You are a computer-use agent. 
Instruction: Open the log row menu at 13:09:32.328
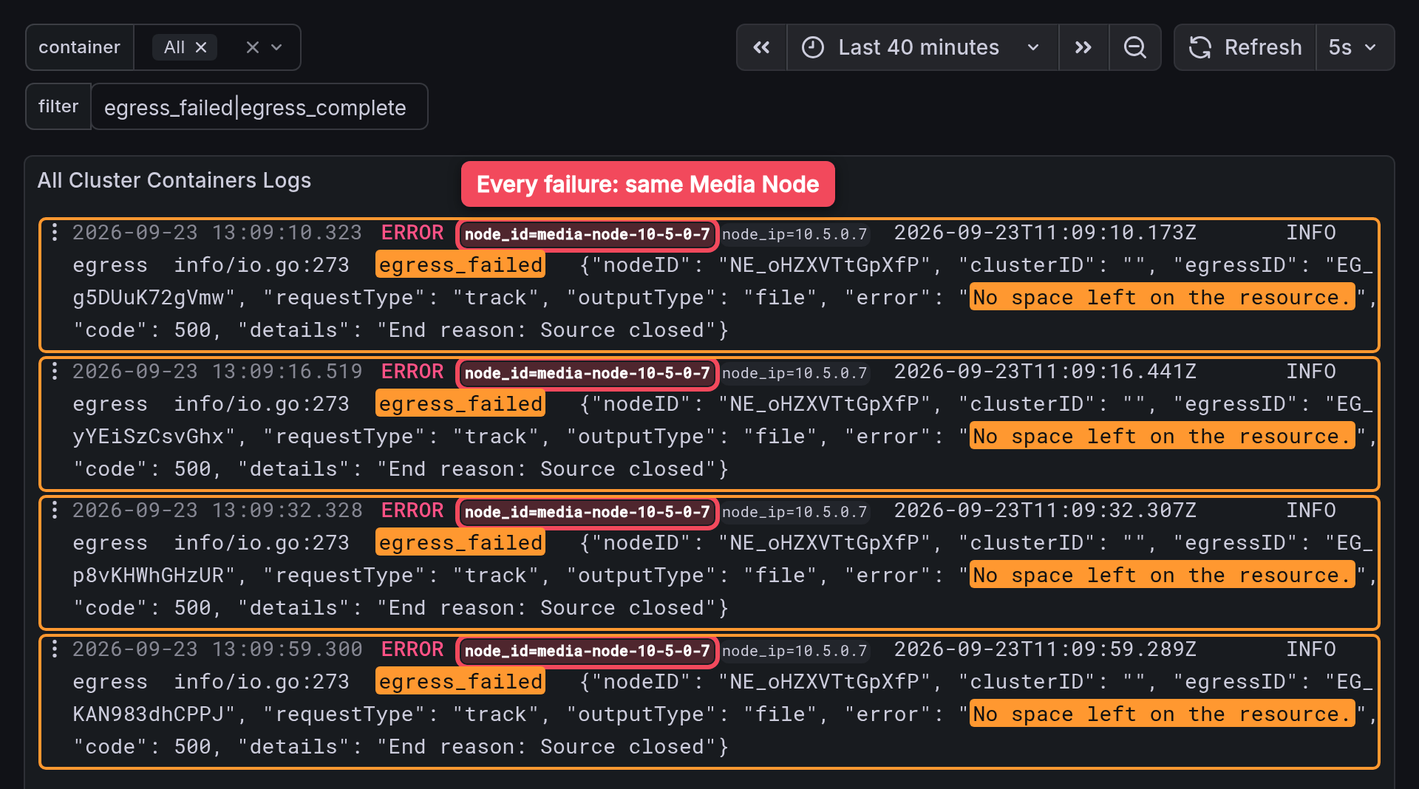[55, 510]
